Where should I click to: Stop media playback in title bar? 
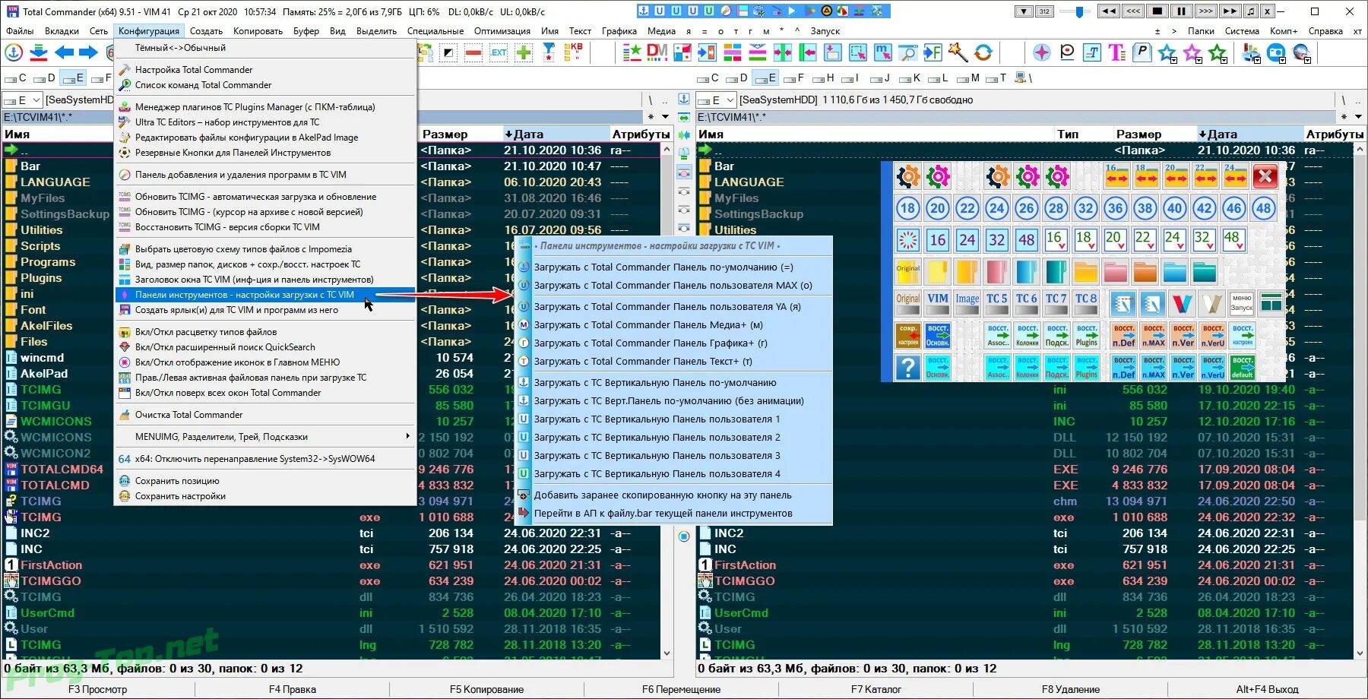[x=1157, y=11]
